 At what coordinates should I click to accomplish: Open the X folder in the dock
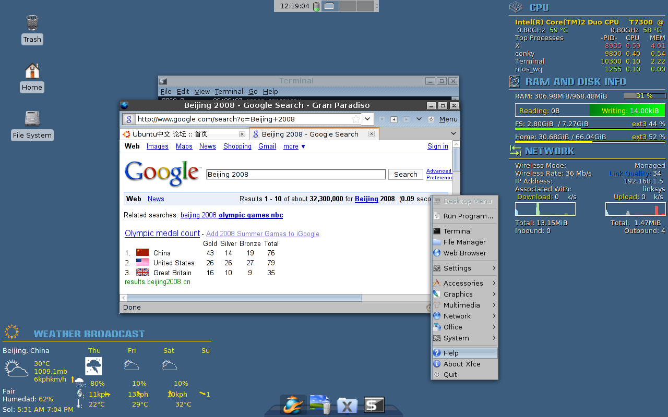pos(347,406)
